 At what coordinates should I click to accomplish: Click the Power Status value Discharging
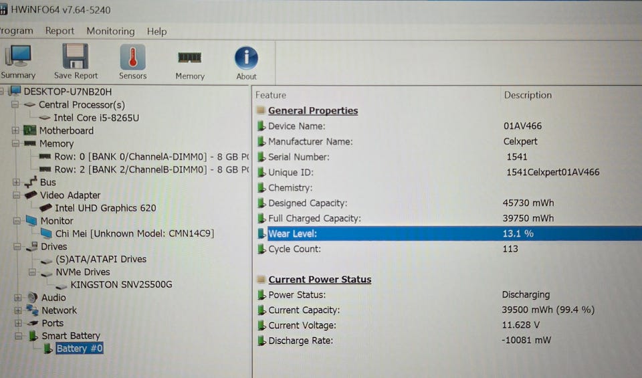526,294
